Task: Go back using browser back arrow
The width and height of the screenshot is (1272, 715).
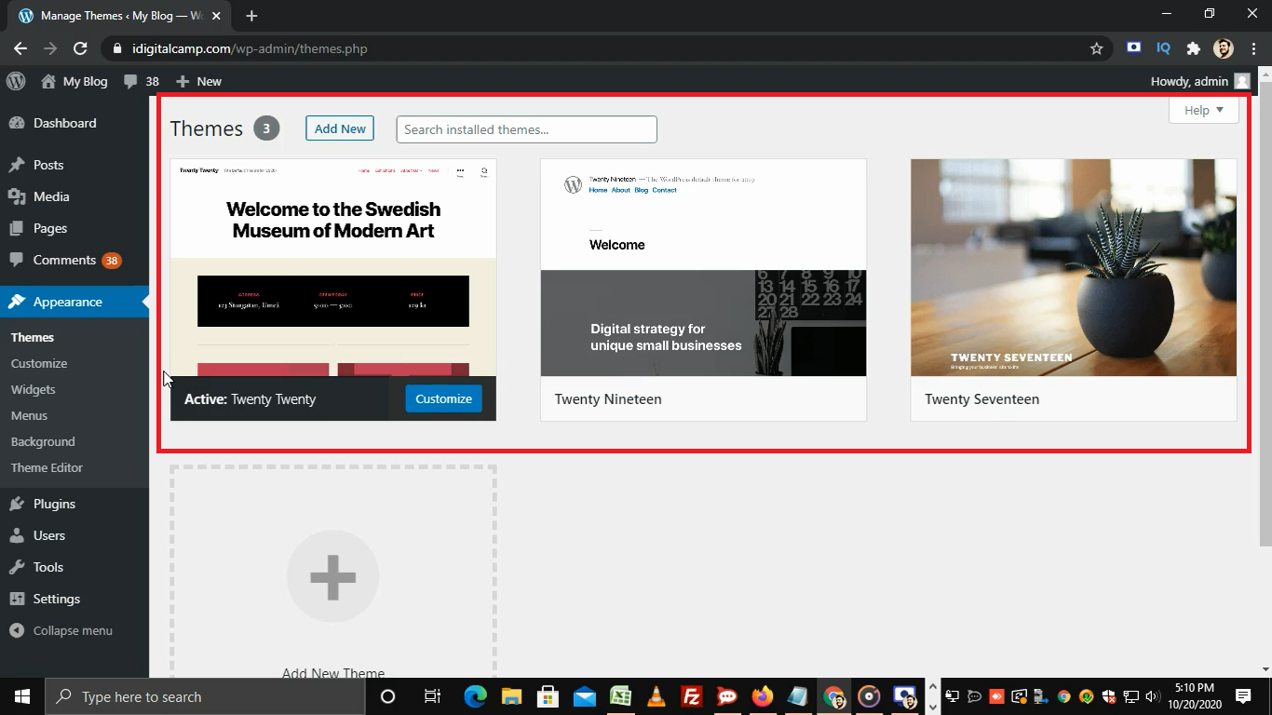Action: 20,48
